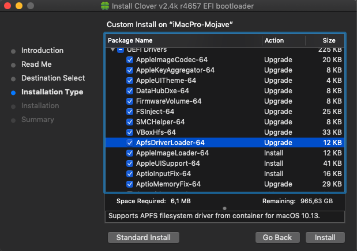The height and width of the screenshot is (251, 357).
Task: Select the AppleImageCodec-64 row name
Action: 172,60
